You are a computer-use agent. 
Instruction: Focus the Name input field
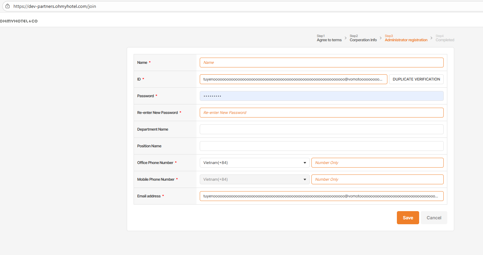321,63
